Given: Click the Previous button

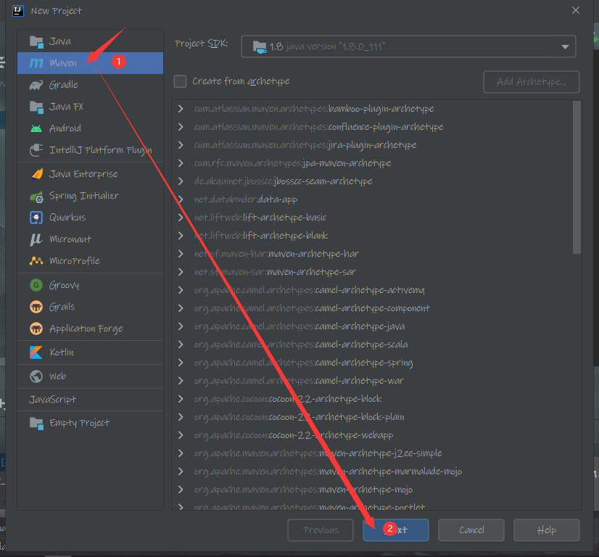Looking at the screenshot, I should (321, 530).
